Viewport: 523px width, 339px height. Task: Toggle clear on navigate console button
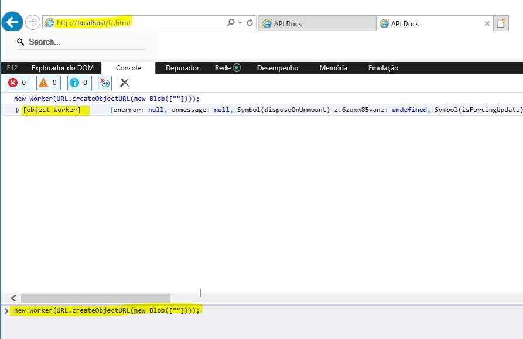(x=105, y=83)
